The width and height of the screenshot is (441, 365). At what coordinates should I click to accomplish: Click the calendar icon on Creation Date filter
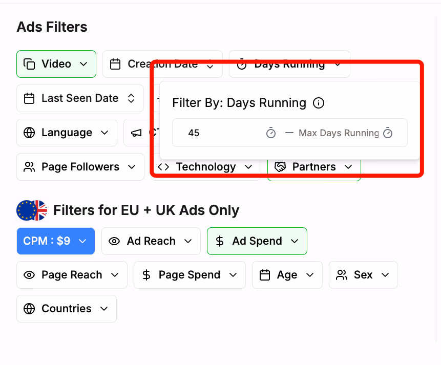click(x=115, y=64)
